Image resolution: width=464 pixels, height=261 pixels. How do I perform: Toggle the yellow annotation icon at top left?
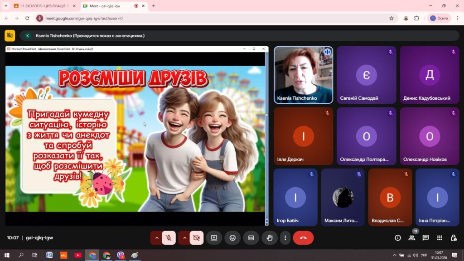pyautogui.click(x=10, y=36)
